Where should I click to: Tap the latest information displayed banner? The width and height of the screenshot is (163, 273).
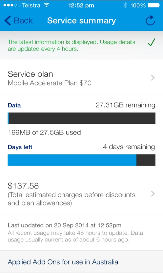pyautogui.click(x=81, y=45)
